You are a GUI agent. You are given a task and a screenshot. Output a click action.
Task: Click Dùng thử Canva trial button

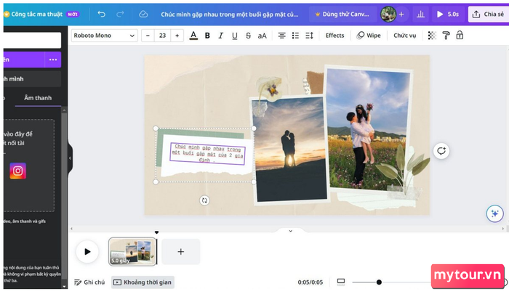[342, 14]
